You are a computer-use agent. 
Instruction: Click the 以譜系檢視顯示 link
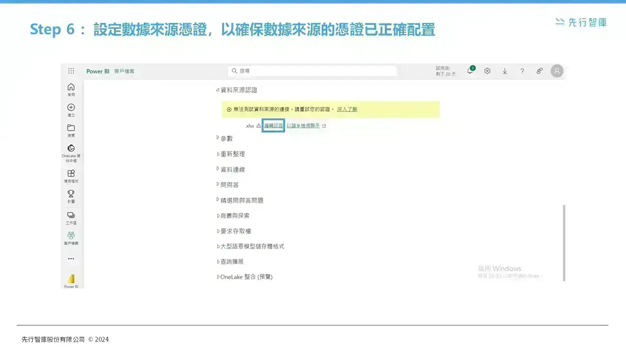pyautogui.click(x=303, y=126)
